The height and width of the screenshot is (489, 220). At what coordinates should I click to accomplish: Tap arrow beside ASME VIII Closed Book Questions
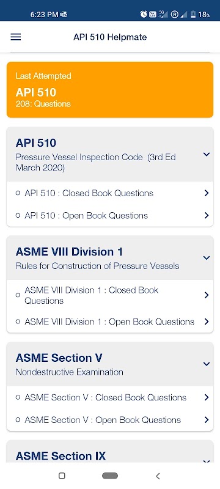point(207,295)
